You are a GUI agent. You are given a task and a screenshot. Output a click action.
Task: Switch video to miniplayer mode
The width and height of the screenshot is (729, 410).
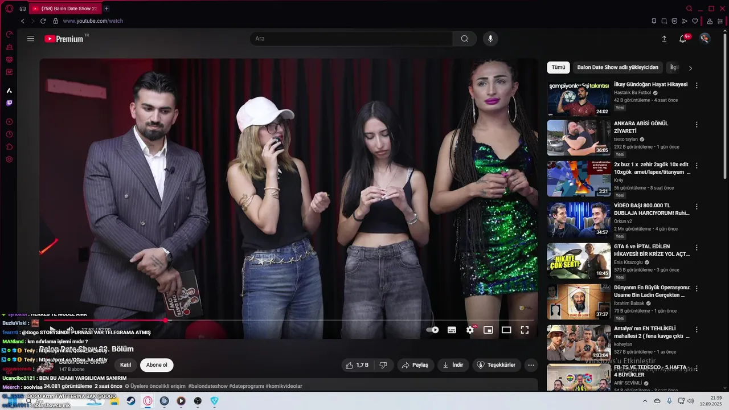click(488, 330)
